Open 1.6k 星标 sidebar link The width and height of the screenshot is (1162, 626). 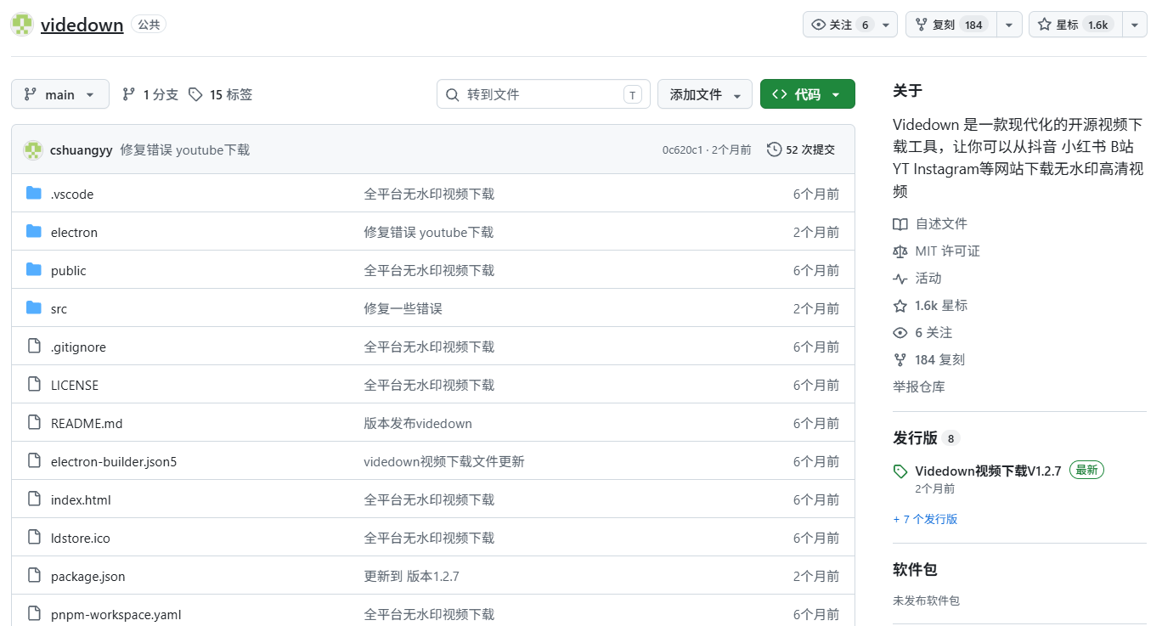[930, 305]
